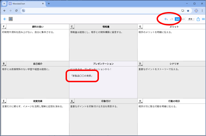This screenshot has width=206, height=136.
Task: Open the site information icon
Action: (x=23, y=11)
